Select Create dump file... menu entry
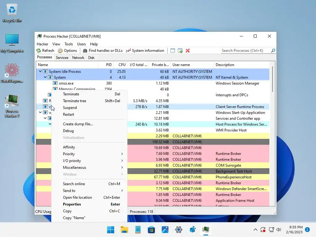Screen dimensions: 316x237 (89, 124)
